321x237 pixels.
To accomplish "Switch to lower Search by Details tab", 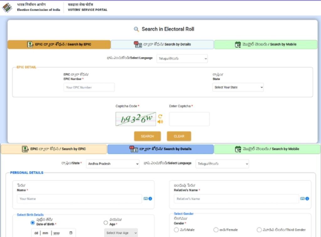I will 161,149.
